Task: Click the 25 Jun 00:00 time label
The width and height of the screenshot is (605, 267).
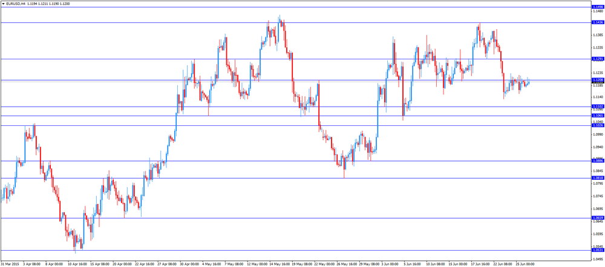Action: (525, 265)
